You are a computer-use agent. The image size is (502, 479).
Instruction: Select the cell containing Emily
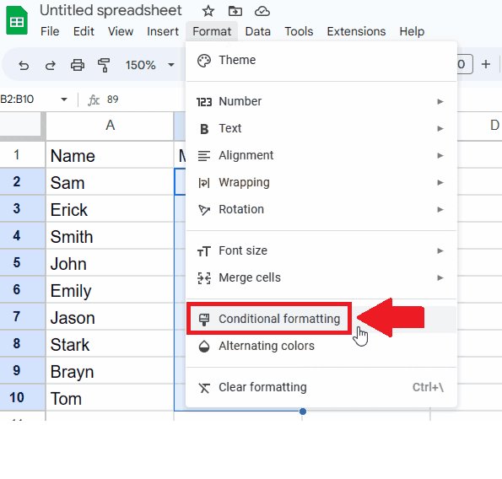[110, 290]
